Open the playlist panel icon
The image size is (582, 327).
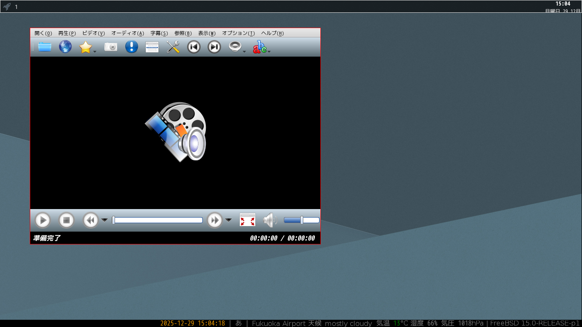click(152, 47)
